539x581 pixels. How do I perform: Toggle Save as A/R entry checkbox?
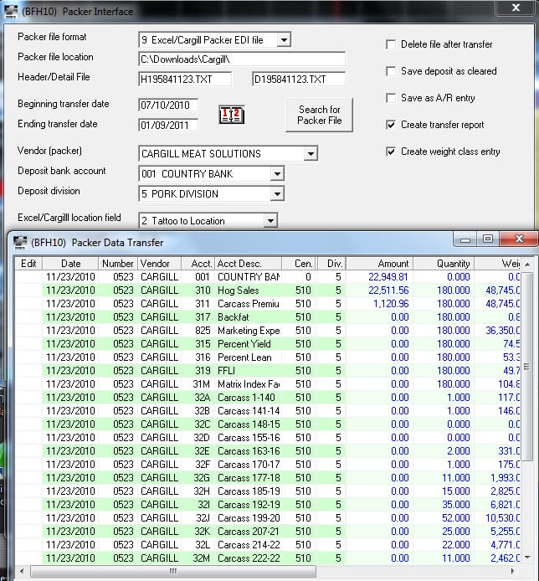tap(391, 98)
